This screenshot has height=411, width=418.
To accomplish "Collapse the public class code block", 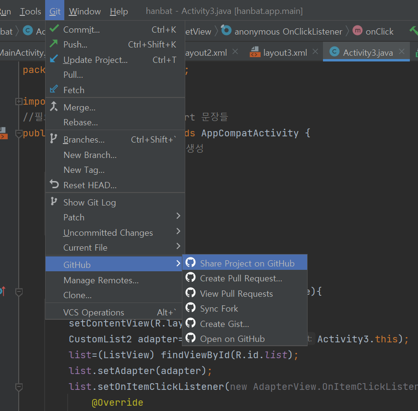I will pos(19,133).
